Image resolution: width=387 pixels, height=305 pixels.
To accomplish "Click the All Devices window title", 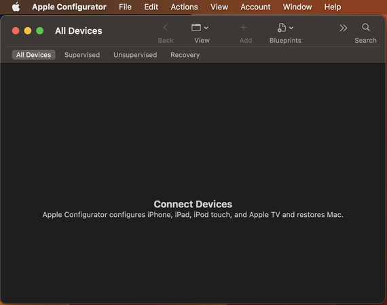I will [79, 30].
